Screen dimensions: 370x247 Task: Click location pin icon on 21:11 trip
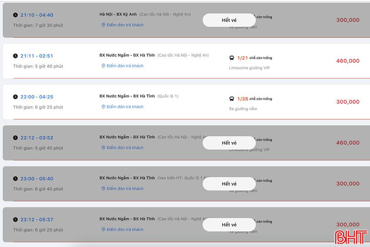104,66
